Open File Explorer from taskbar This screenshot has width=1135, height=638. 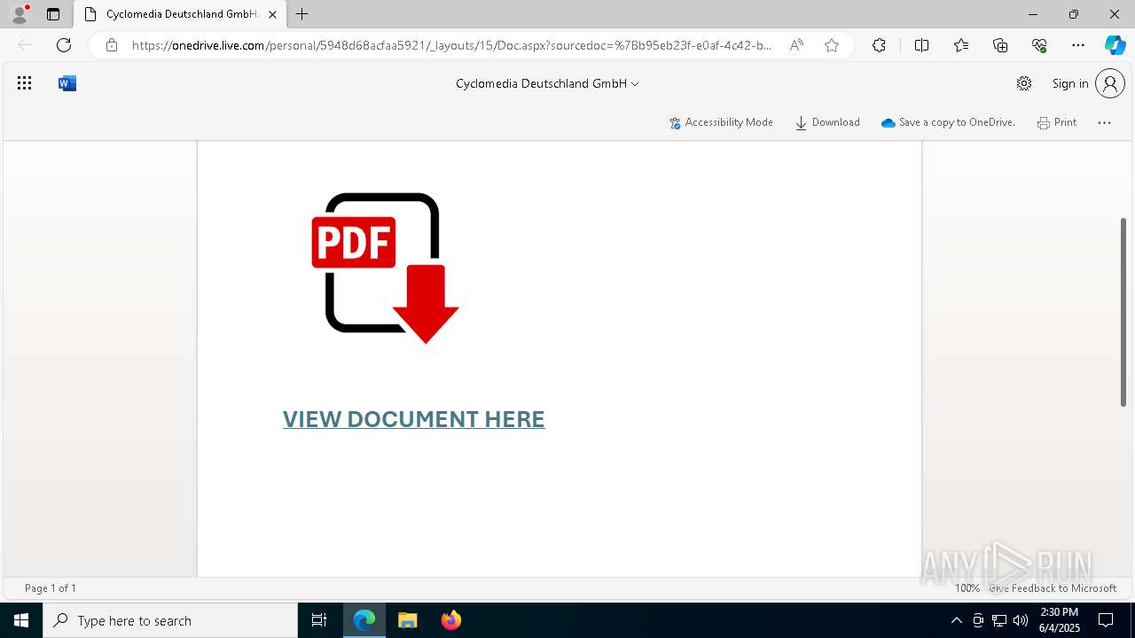(408, 620)
